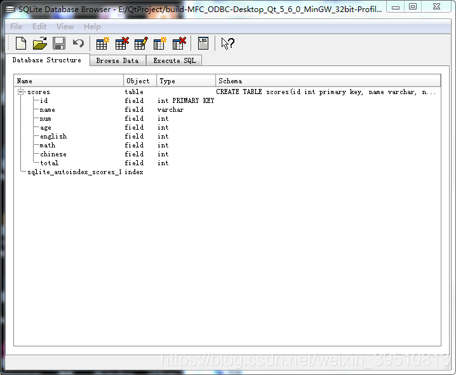Image resolution: width=456 pixels, height=375 pixels.
Task: Click the SQLite app icon in title bar
Action: tap(10, 10)
